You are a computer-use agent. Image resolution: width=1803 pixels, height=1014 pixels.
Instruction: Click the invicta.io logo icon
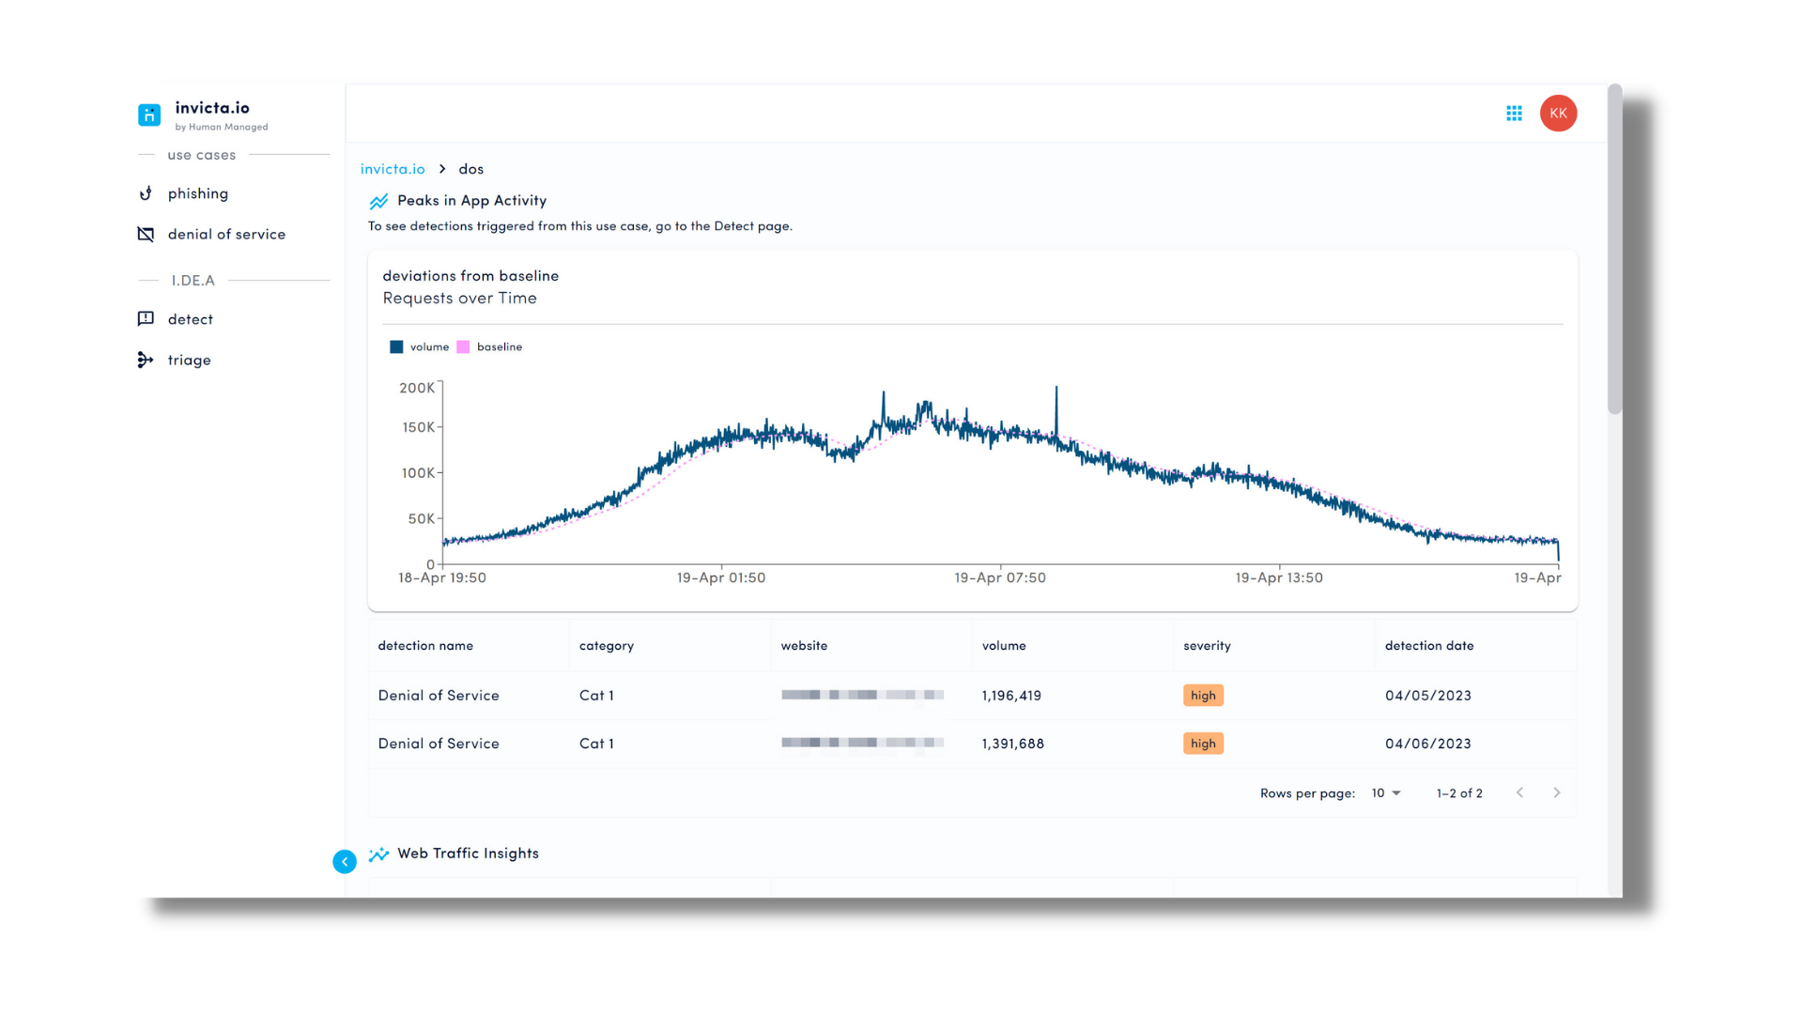(x=149, y=115)
